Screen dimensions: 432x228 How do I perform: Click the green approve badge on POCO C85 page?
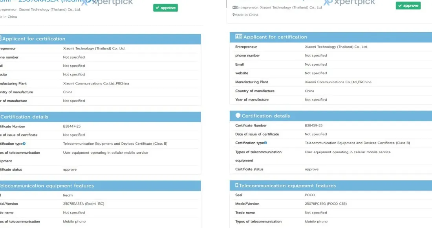pos(408,6)
